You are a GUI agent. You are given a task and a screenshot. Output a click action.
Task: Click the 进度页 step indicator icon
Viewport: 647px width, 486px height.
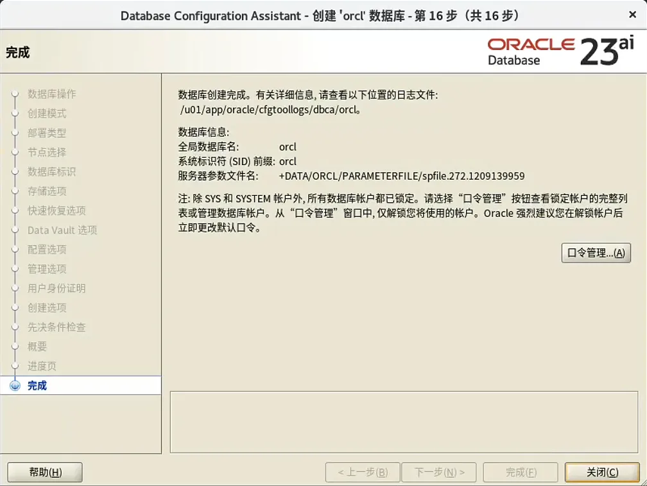tap(15, 367)
